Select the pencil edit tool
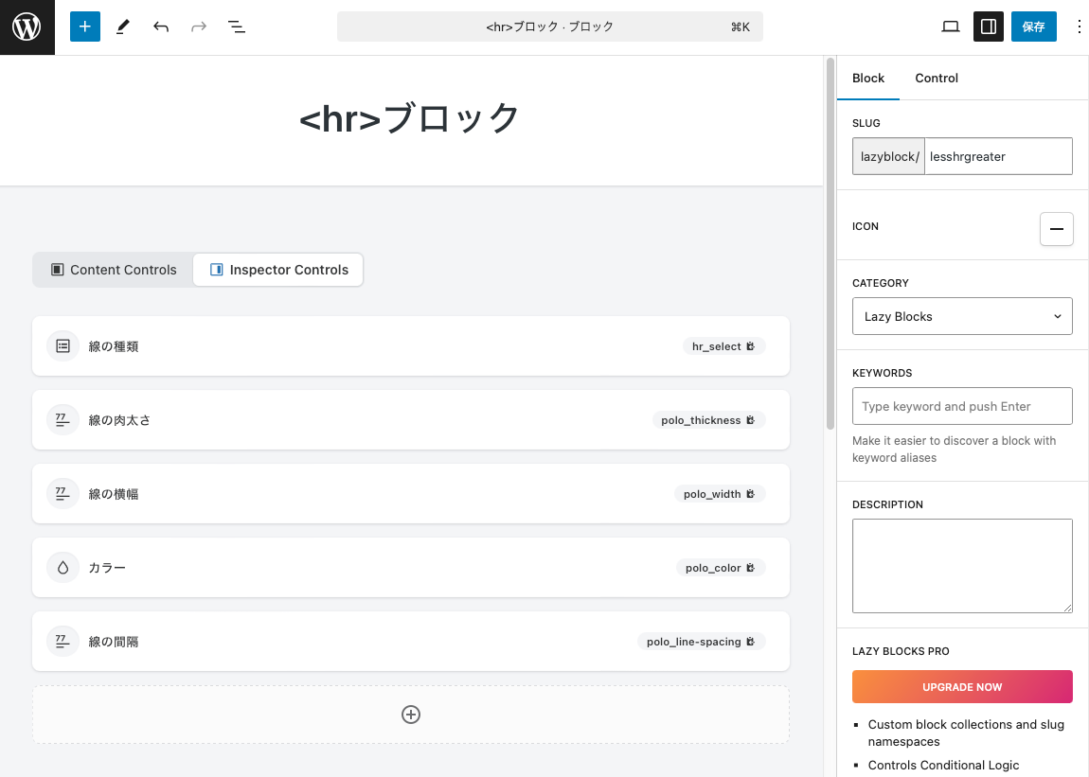Viewport: 1089px width, 777px height. tap(122, 26)
